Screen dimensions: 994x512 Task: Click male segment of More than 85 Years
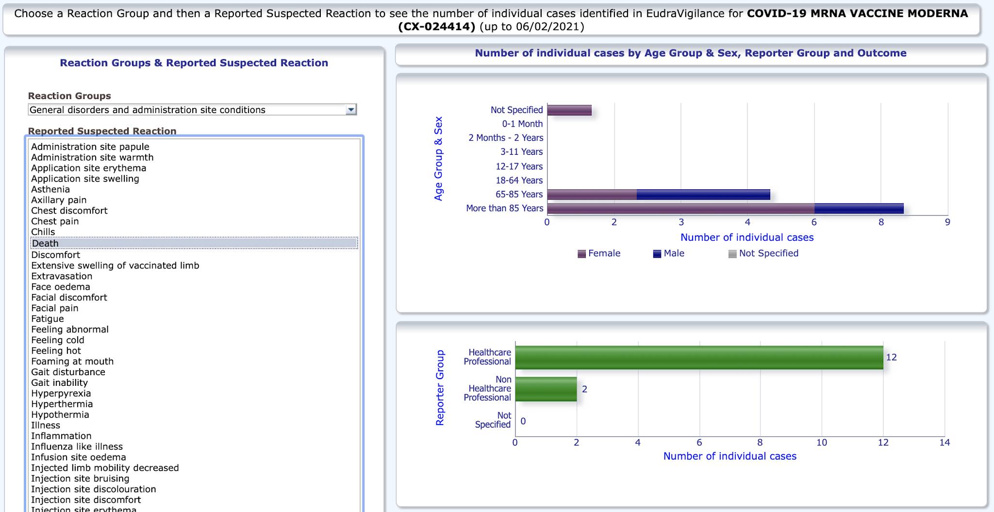point(859,209)
